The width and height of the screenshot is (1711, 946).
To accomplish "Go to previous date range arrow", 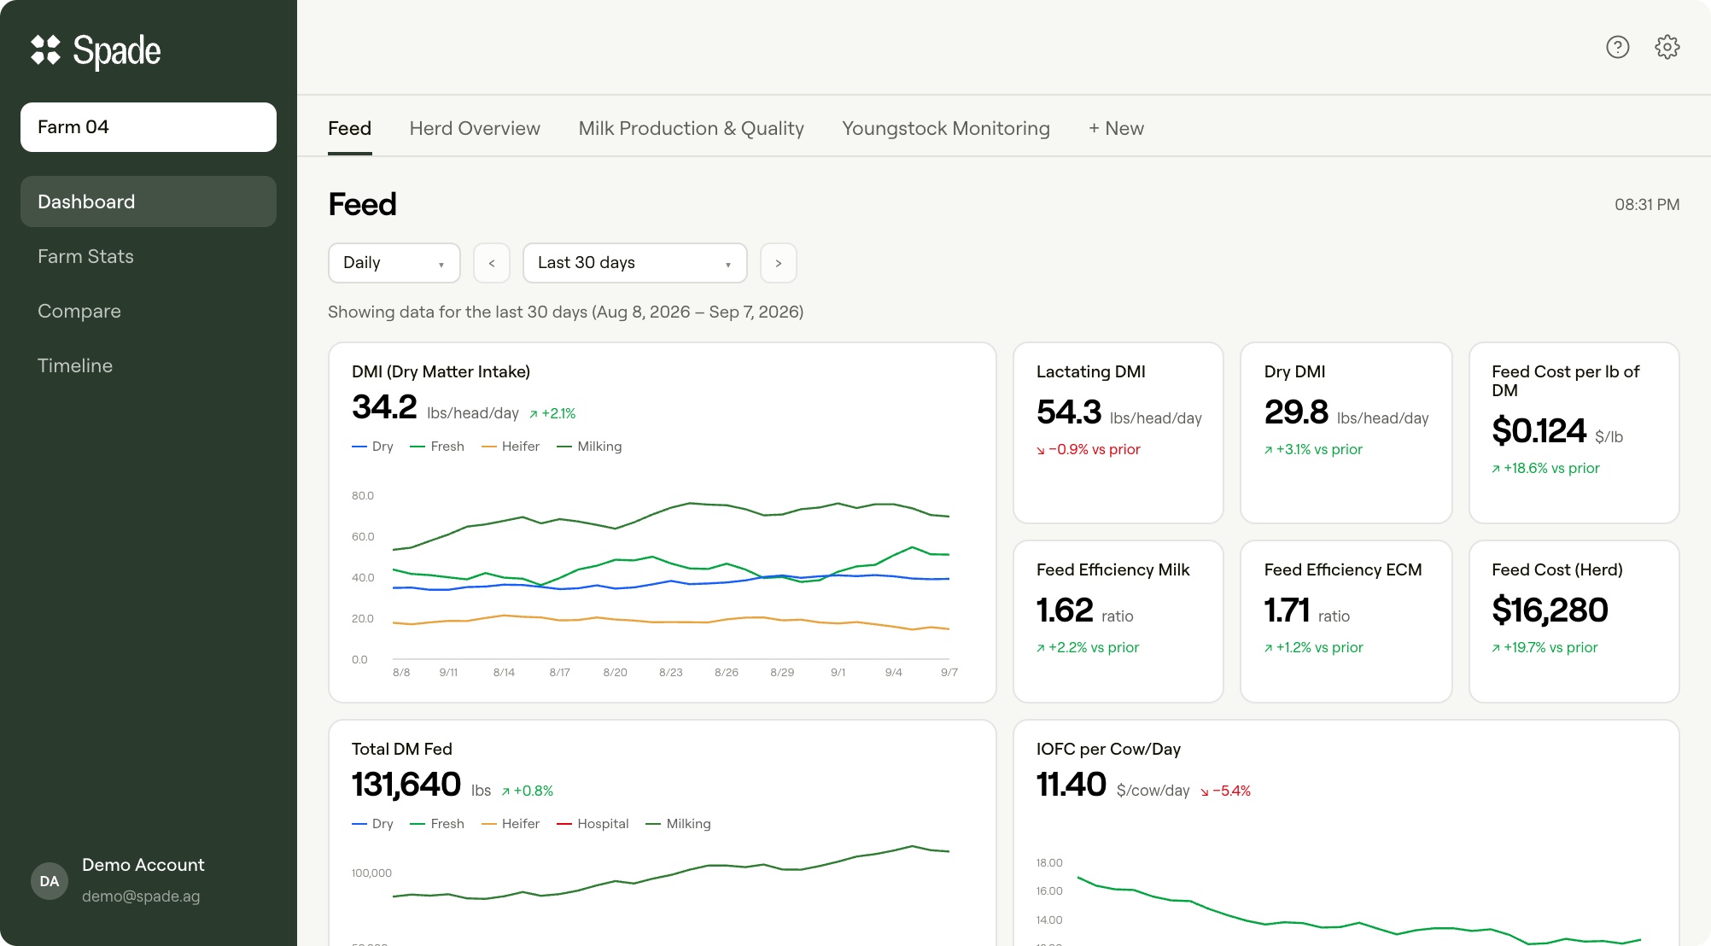I will pos(492,263).
